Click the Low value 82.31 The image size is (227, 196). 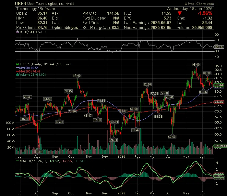[x=42, y=23]
